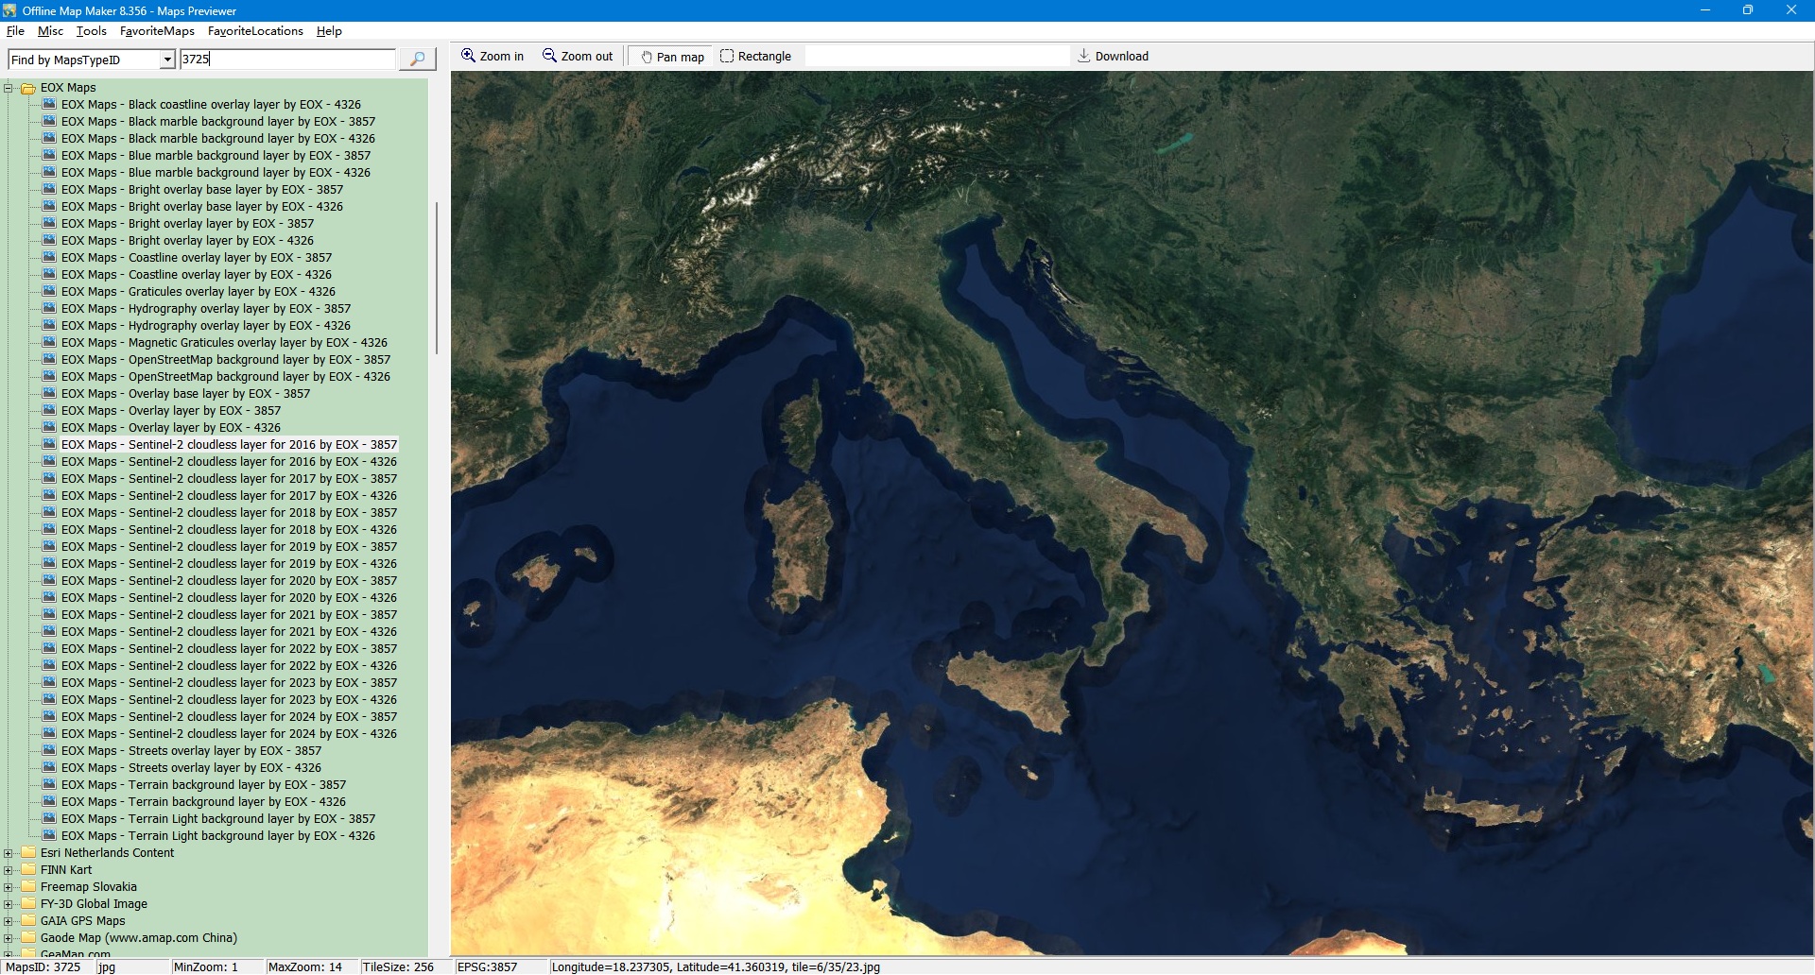Expand the Esri Netherlands Content folder
The height and width of the screenshot is (975, 1815).
[9, 853]
